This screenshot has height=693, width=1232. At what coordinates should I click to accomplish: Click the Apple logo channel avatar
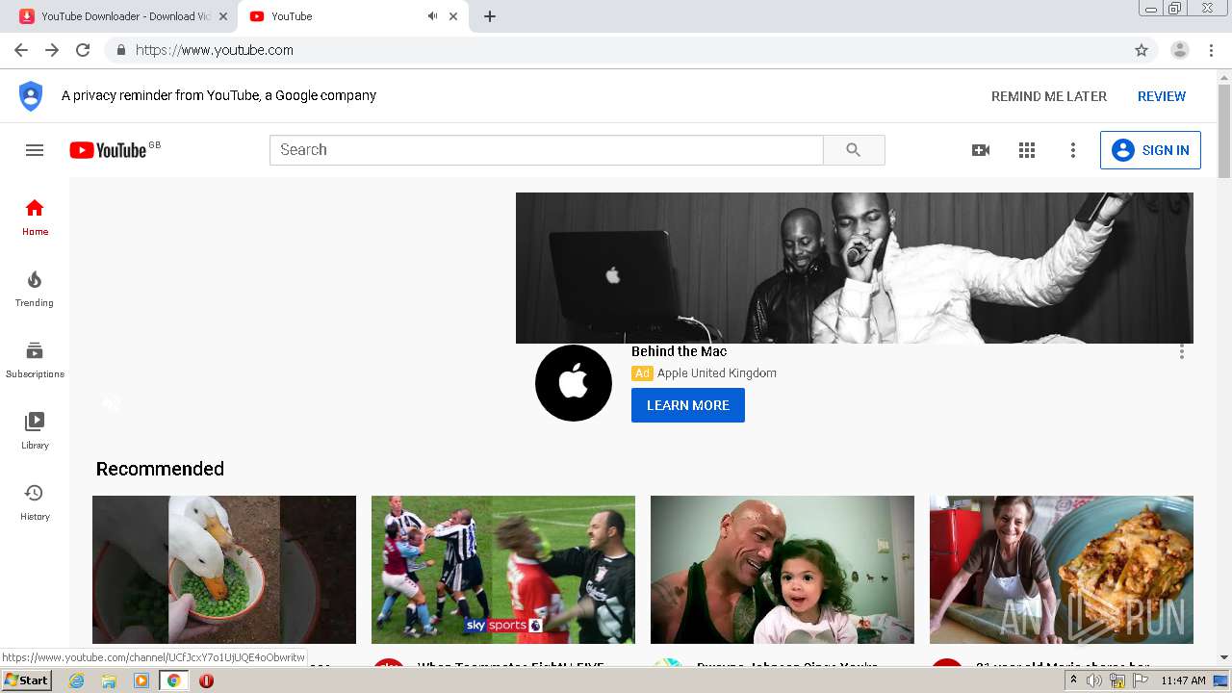click(574, 383)
